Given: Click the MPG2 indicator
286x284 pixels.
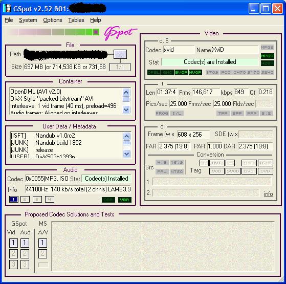Looking at the screenshot, I should coord(267,48).
